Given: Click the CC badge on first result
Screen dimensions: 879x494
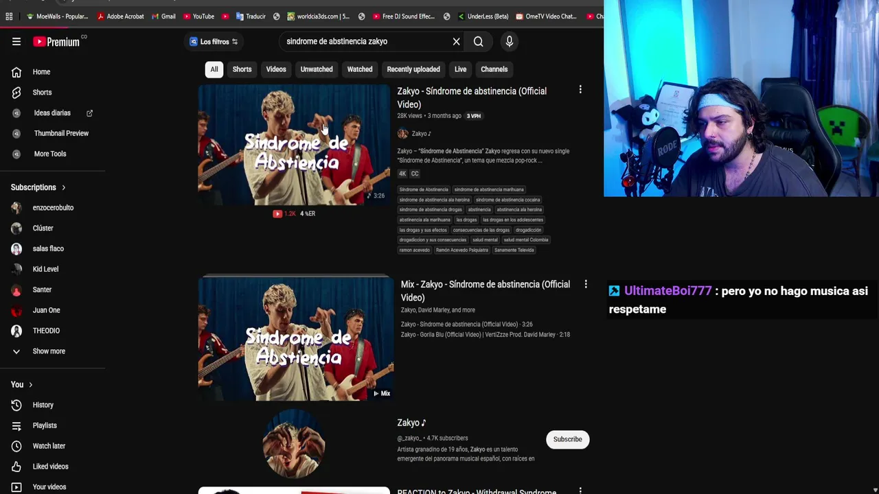Looking at the screenshot, I should 415,174.
